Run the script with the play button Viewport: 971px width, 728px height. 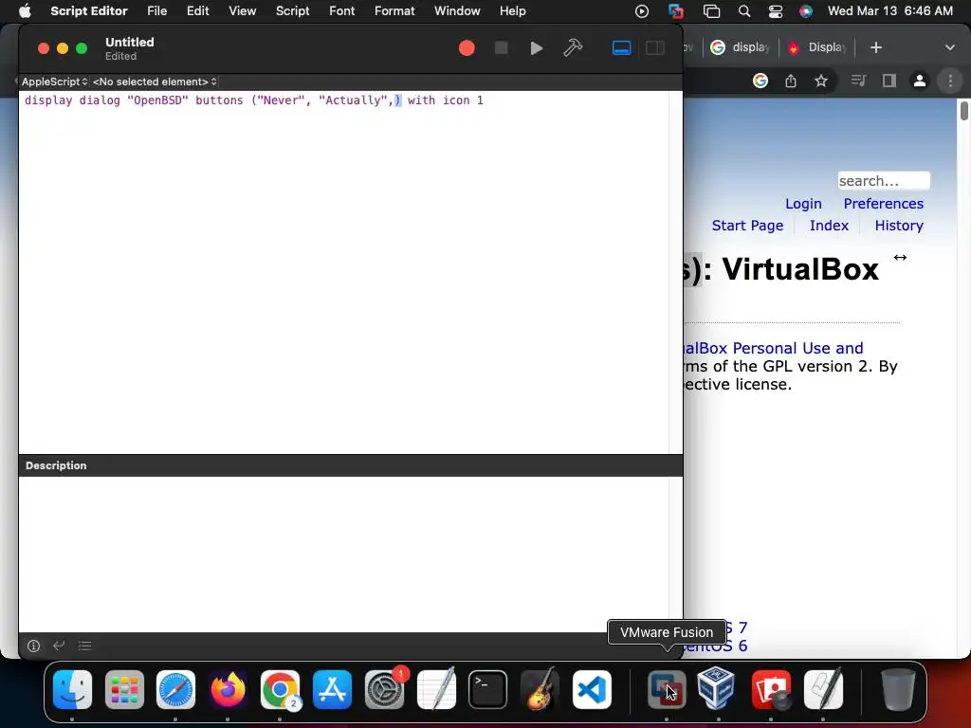click(x=537, y=48)
